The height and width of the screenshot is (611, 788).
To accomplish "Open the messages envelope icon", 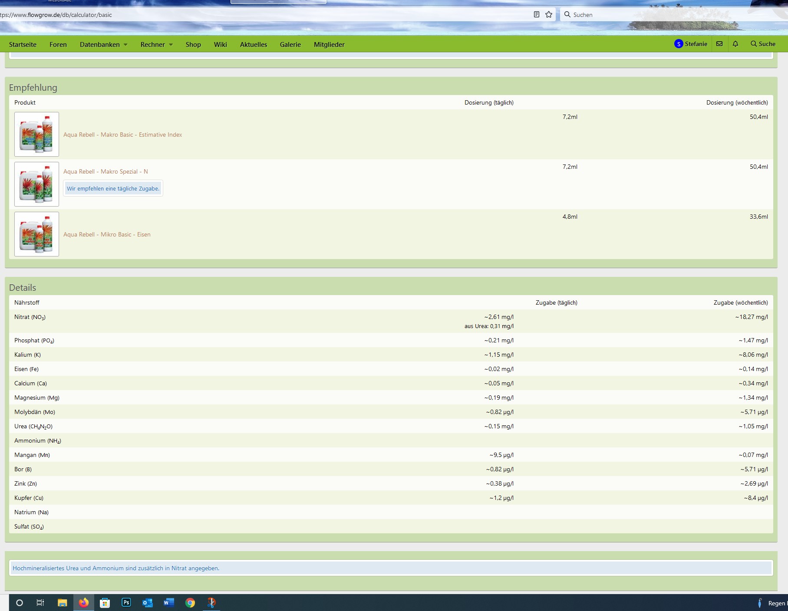I will tap(719, 44).
